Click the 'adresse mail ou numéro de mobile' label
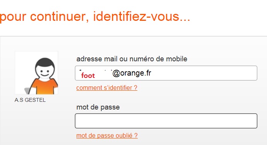 point(132,59)
